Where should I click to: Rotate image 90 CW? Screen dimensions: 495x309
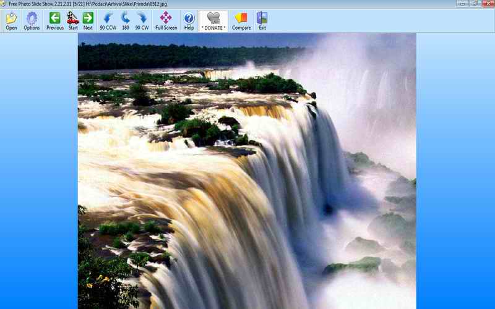[x=142, y=20]
